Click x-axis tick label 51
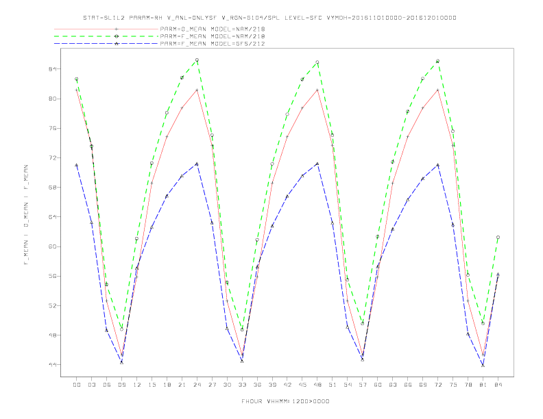 pos(333,385)
